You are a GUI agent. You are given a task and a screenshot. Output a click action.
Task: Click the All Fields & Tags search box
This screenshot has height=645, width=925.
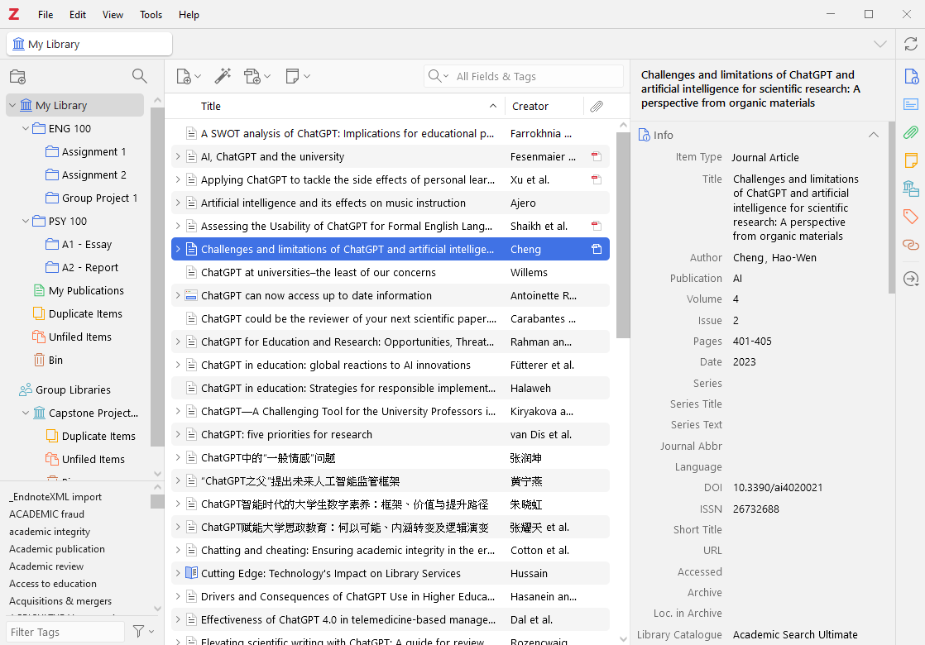534,76
